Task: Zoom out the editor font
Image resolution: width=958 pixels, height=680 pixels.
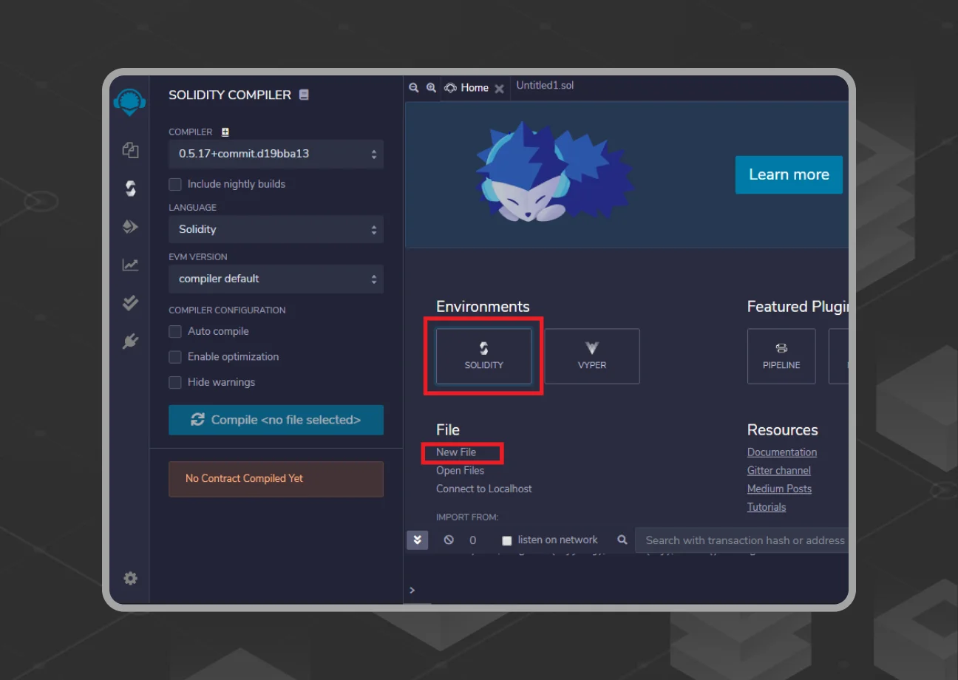Action: [x=414, y=87]
